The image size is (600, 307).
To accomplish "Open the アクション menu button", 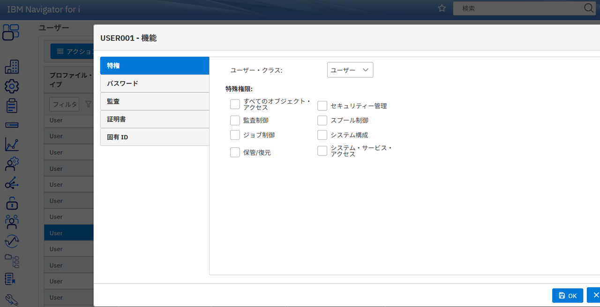I will pos(73,51).
